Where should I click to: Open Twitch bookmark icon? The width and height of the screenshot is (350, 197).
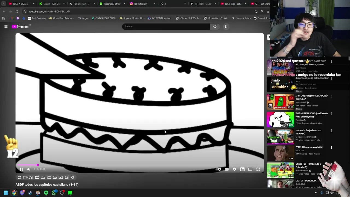(x=18, y=18)
